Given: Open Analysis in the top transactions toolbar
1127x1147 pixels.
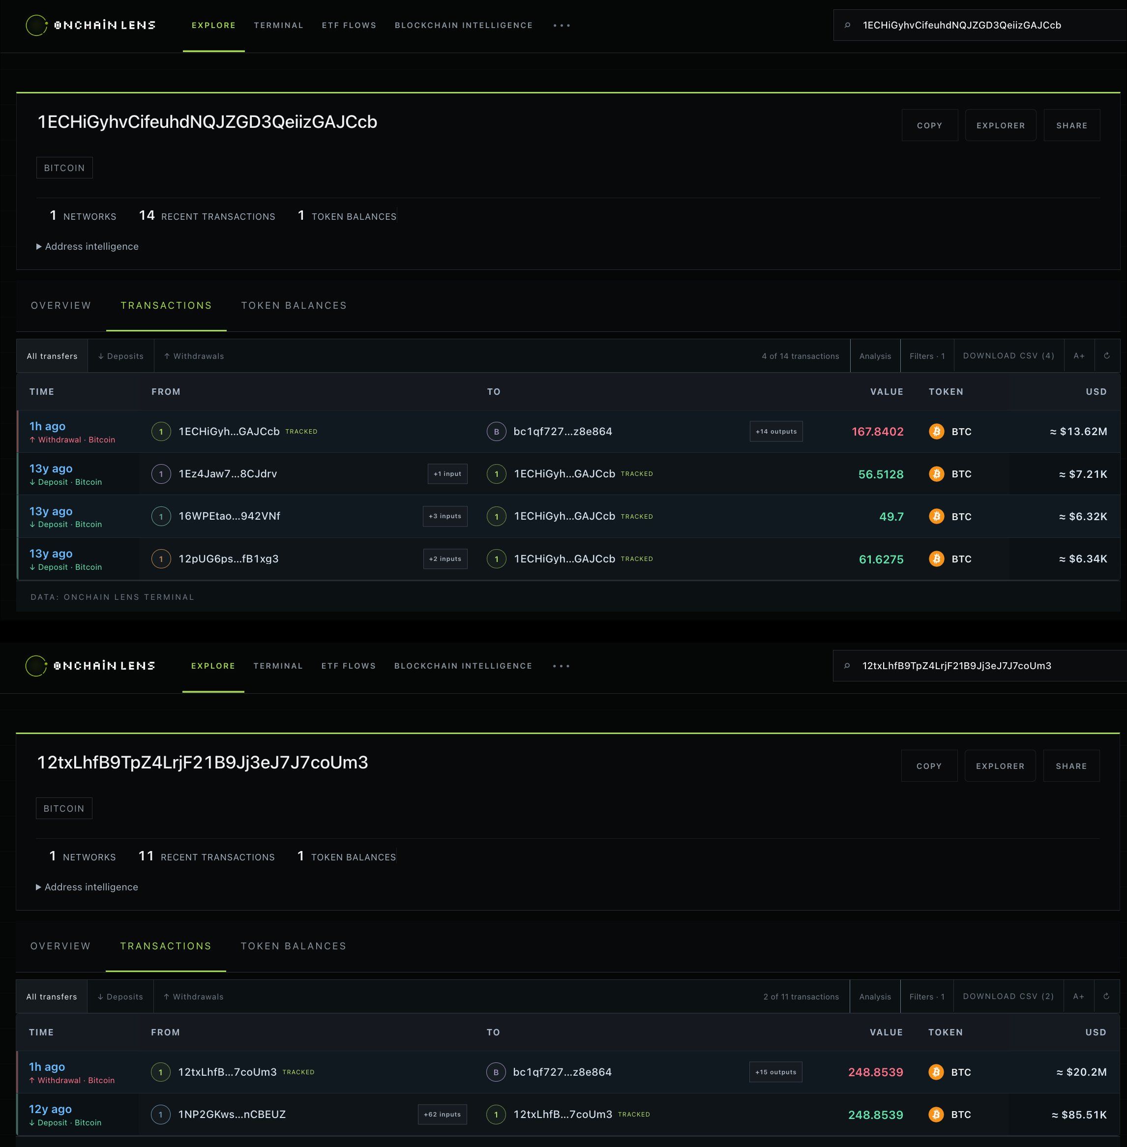Looking at the screenshot, I should point(875,355).
